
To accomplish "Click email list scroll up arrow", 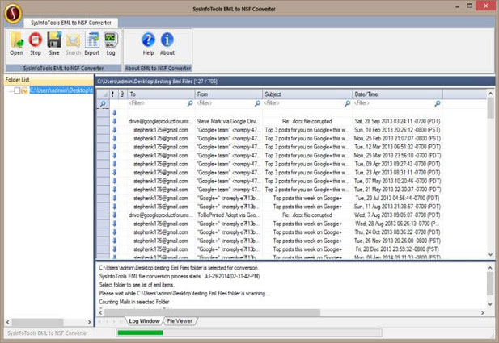I will [x=490, y=94].
